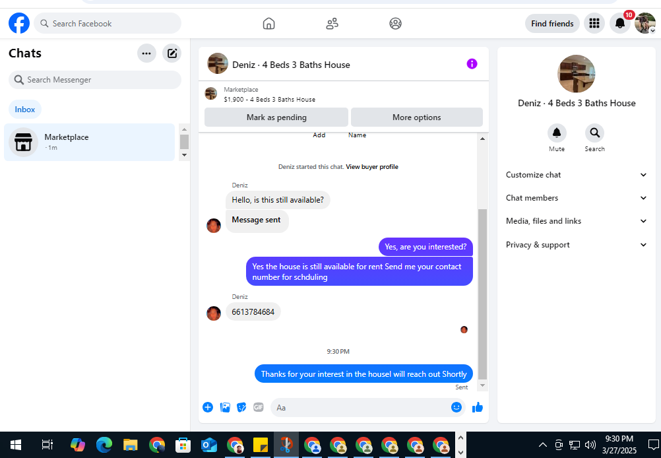Screen dimensions: 661x458
Task: Click 'Hello, is this still available?' message
Action: pyautogui.click(x=278, y=200)
